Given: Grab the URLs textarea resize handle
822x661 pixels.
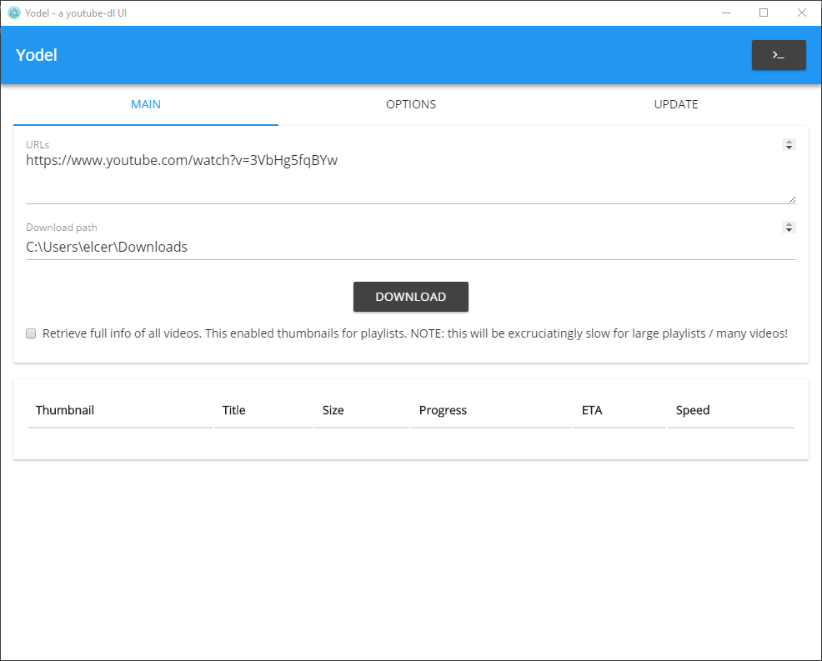Looking at the screenshot, I should pos(792,199).
